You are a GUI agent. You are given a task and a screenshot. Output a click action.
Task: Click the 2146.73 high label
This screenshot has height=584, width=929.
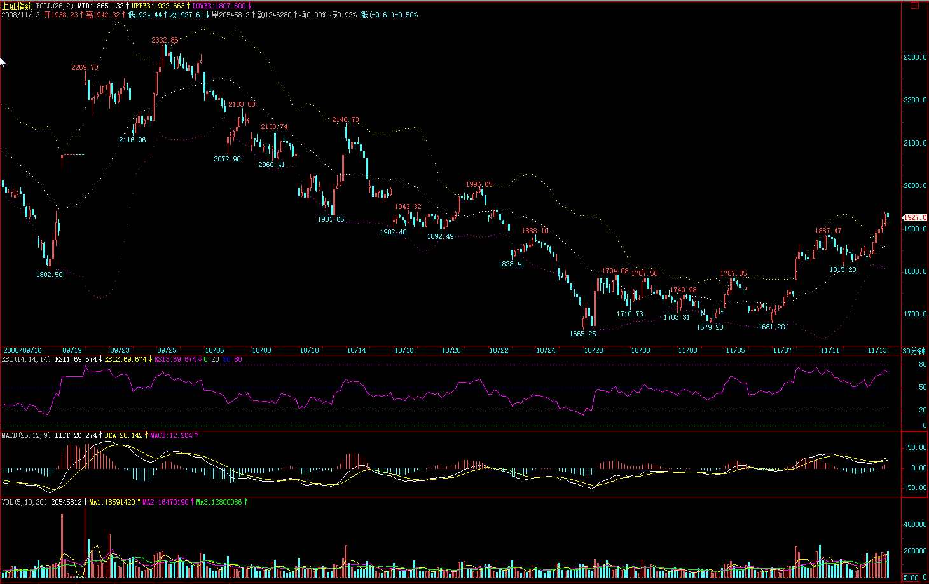[345, 119]
